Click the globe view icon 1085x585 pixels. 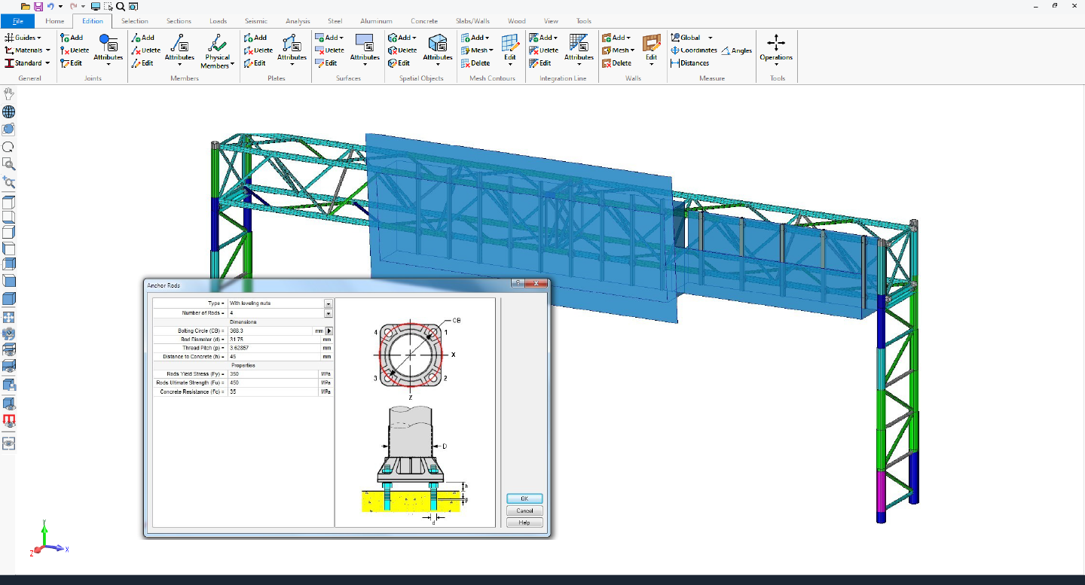pyautogui.click(x=8, y=111)
